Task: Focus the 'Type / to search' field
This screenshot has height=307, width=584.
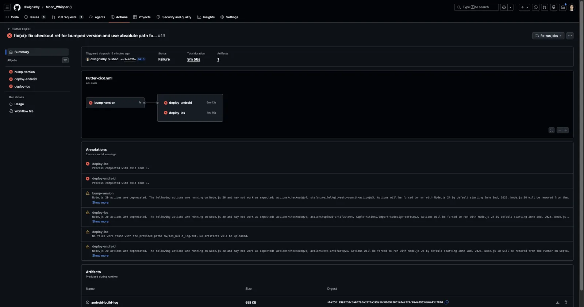Action: (476, 7)
